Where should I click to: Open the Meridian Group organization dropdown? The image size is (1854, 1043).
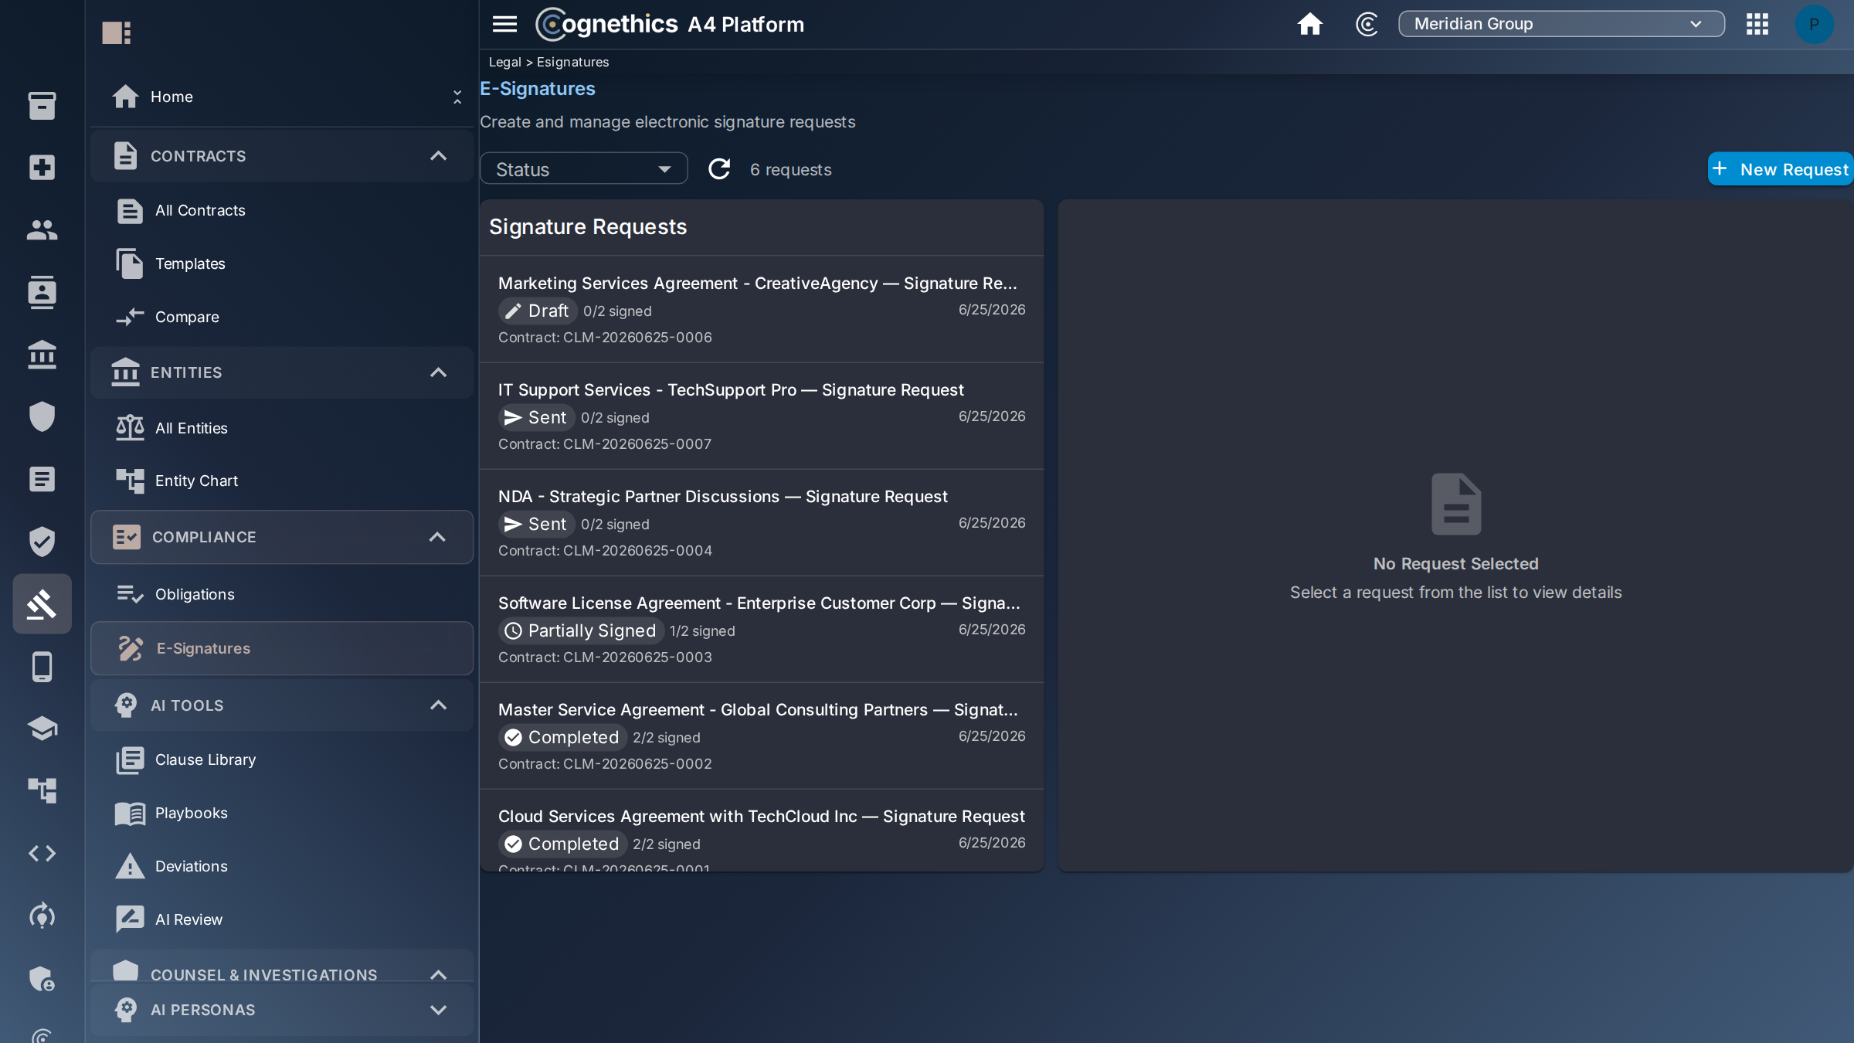tap(1561, 24)
